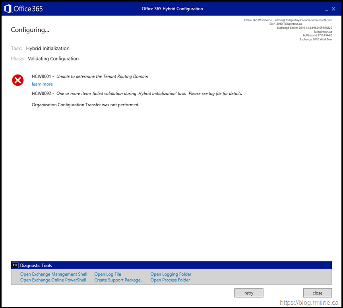Close the window using the title bar X

(333, 9)
